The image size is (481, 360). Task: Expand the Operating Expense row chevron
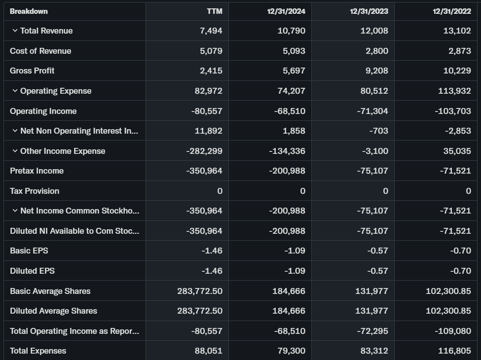15,91
